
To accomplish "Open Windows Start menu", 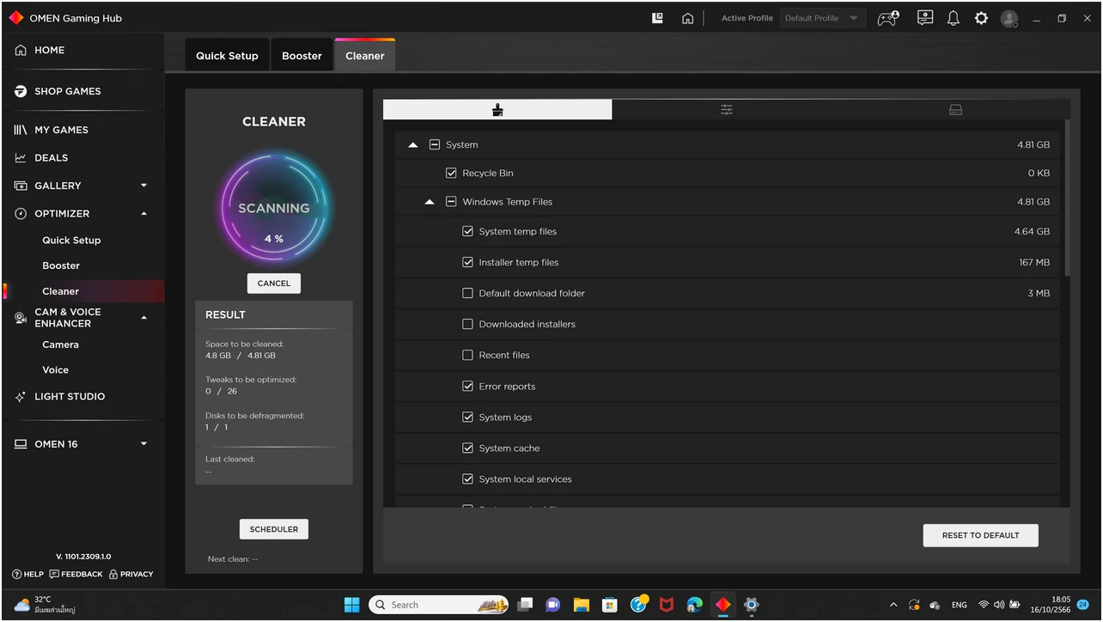I will click(352, 605).
